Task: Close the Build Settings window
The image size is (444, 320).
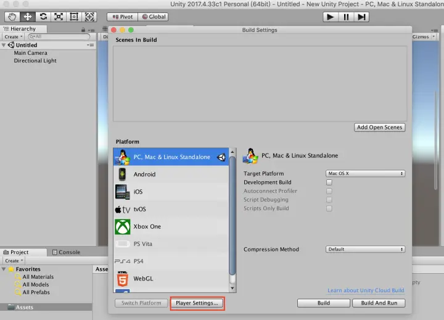Action: (114, 30)
